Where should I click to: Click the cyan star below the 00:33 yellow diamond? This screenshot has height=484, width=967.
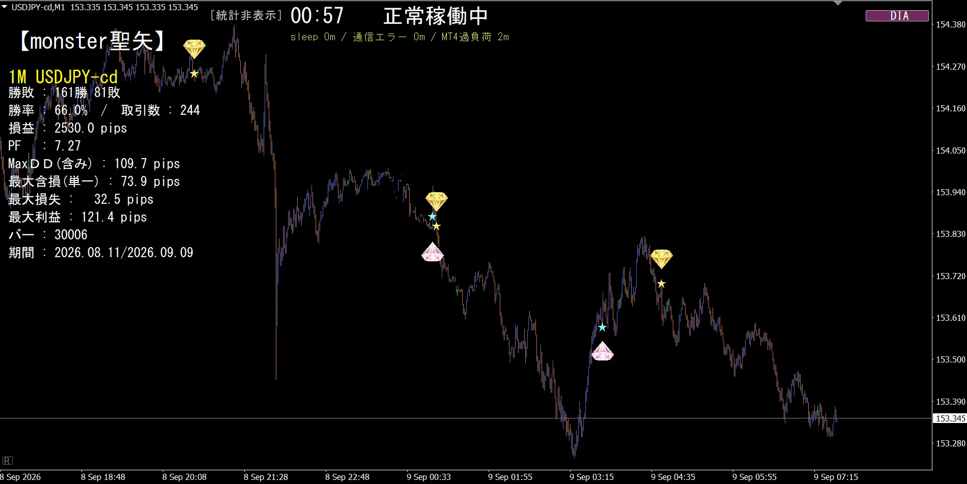pyautogui.click(x=432, y=217)
